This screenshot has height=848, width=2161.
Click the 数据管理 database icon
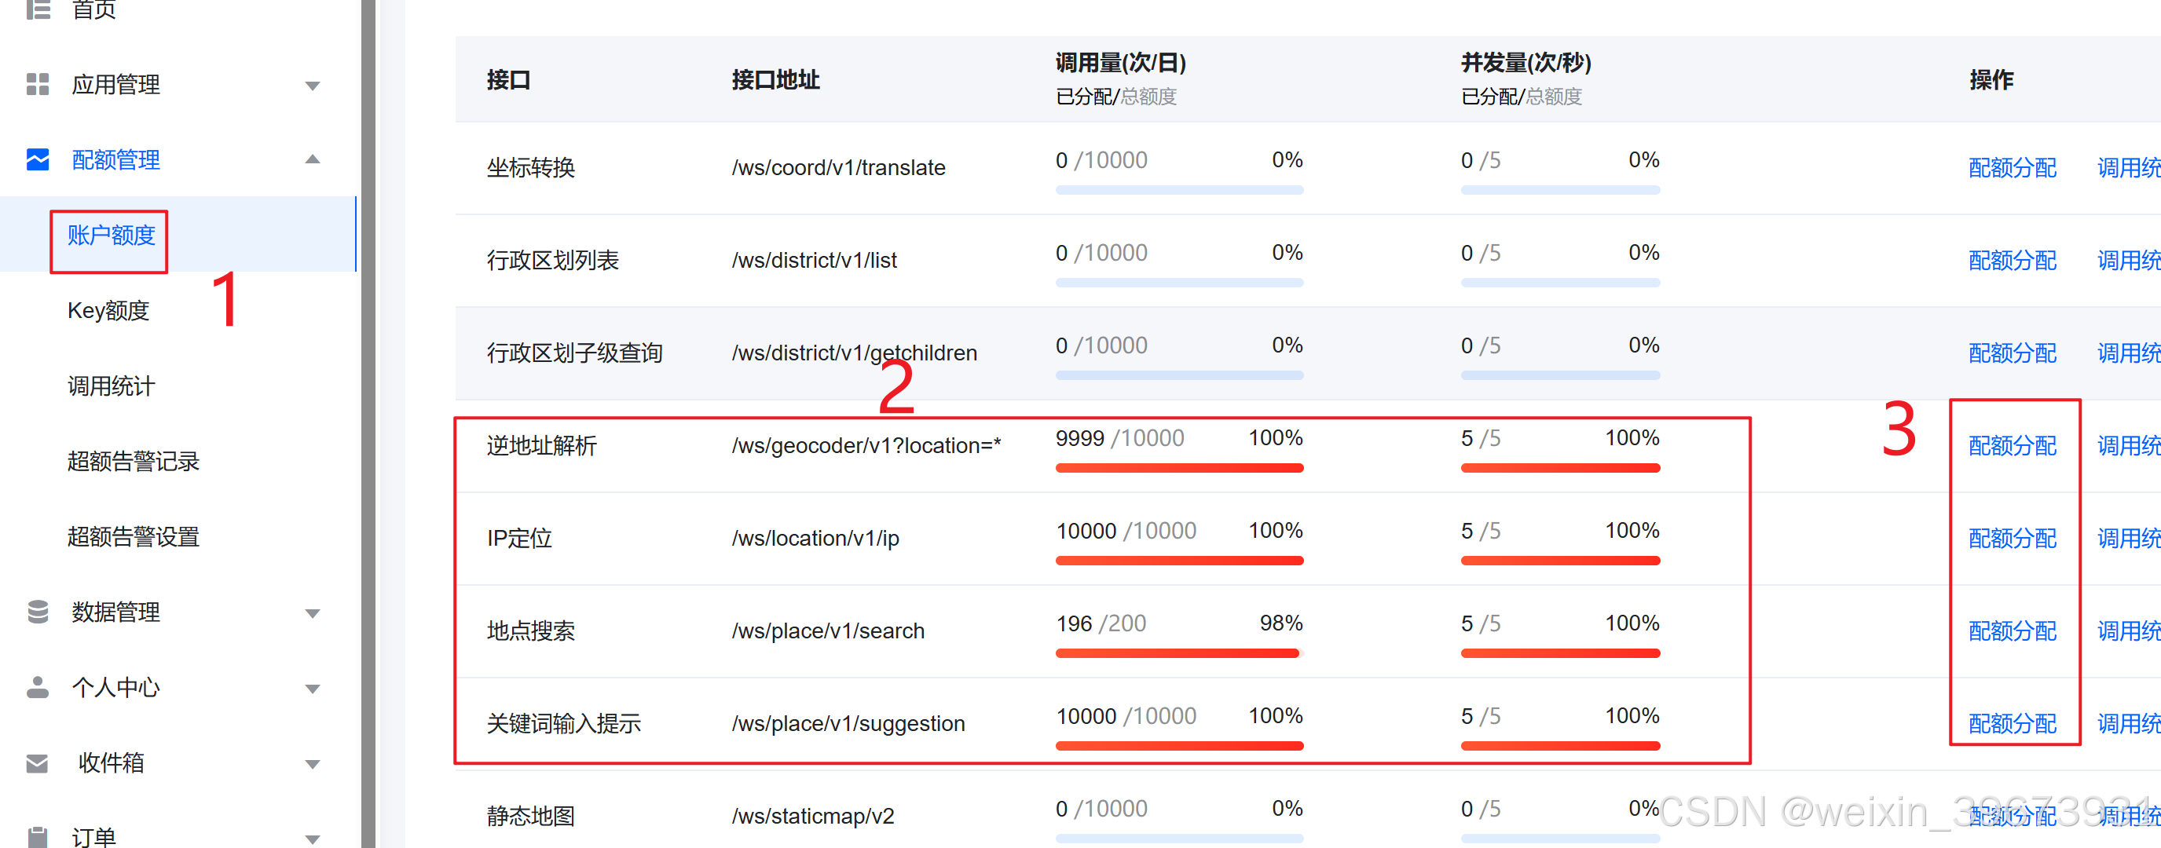pyautogui.click(x=38, y=612)
